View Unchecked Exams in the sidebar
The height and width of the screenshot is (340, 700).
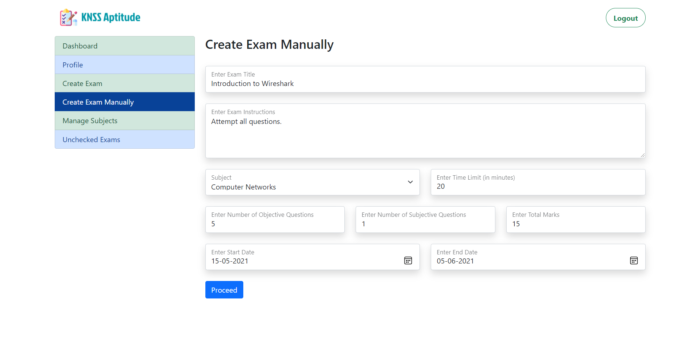(124, 140)
